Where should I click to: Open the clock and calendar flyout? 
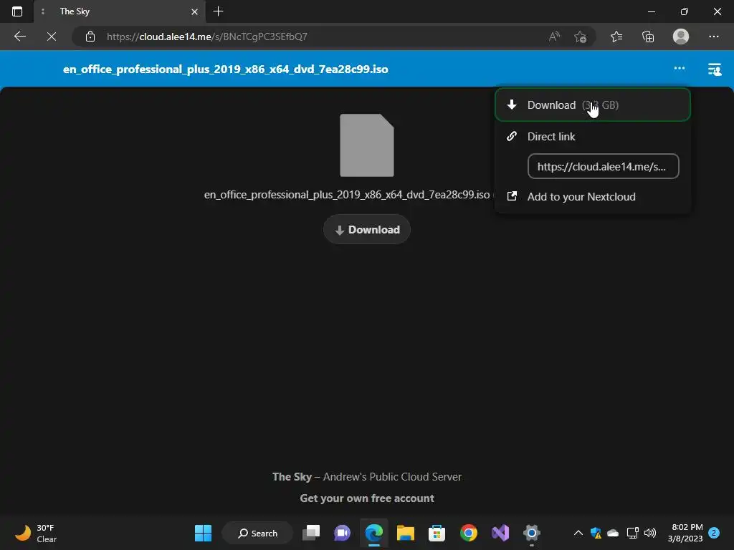(x=685, y=533)
